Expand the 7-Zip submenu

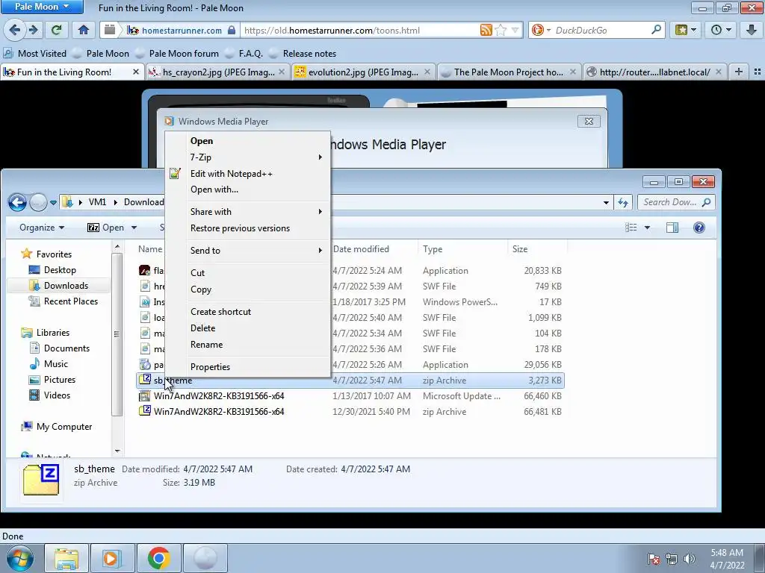tap(248, 157)
